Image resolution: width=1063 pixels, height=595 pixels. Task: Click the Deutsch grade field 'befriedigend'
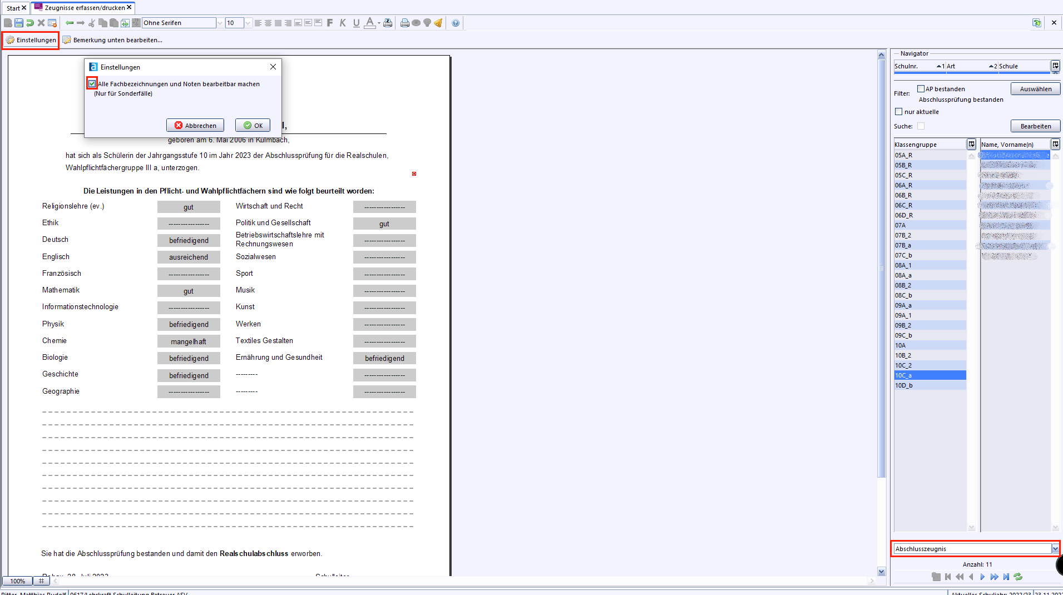(189, 240)
